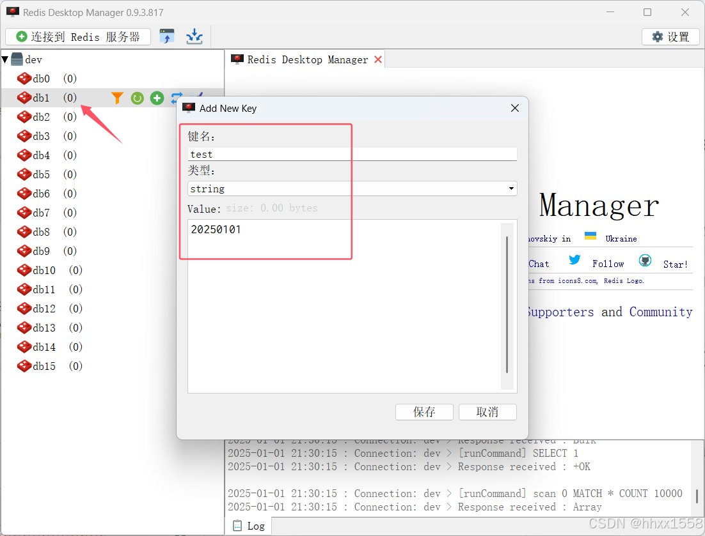705x536 pixels.
Task: Click the Twitter bird Follow icon
Action: [x=574, y=259]
